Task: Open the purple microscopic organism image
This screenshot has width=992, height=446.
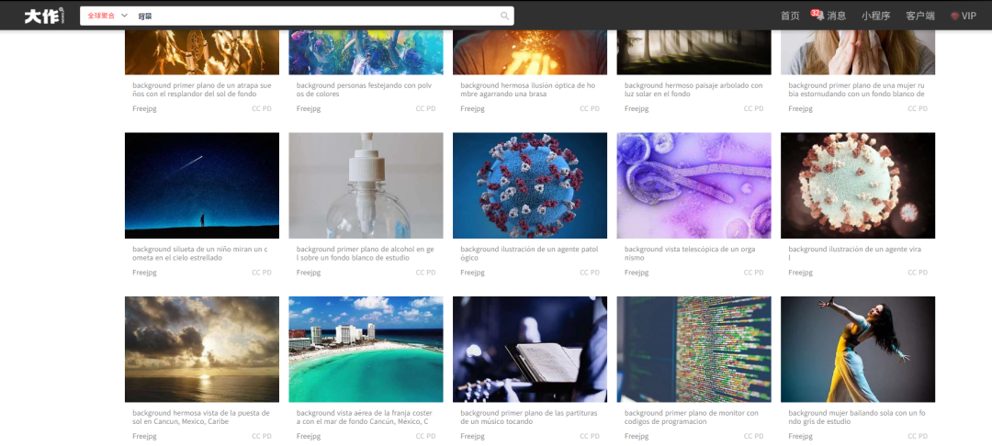Action: [694, 185]
